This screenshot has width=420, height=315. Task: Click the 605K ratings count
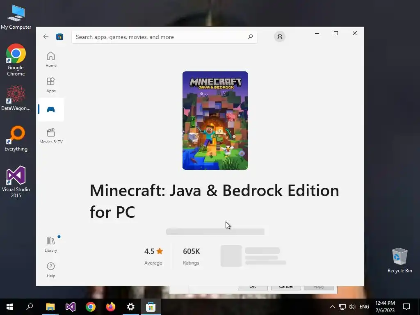[x=191, y=256]
